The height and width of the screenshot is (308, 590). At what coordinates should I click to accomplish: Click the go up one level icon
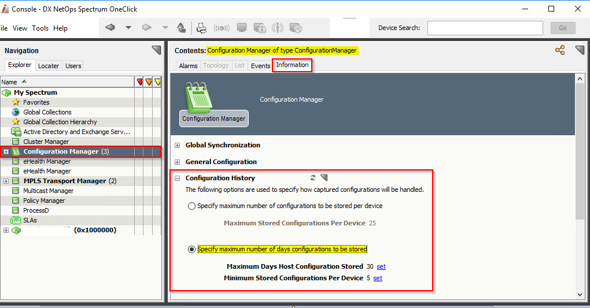coord(181,28)
